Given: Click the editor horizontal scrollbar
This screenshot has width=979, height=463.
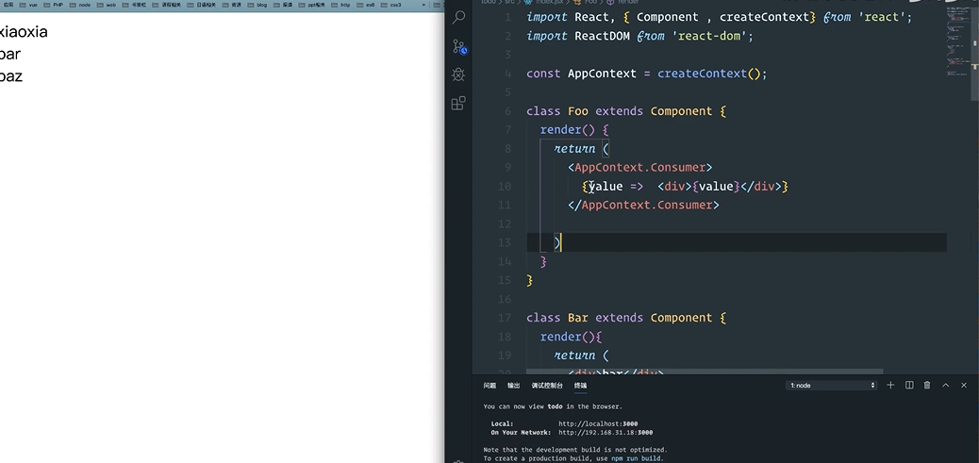Looking at the screenshot, I should click(x=705, y=372).
